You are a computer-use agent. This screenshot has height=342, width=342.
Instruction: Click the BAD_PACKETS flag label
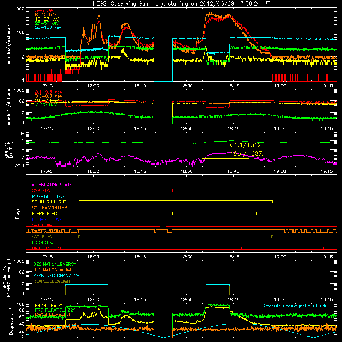pos(47,248)
